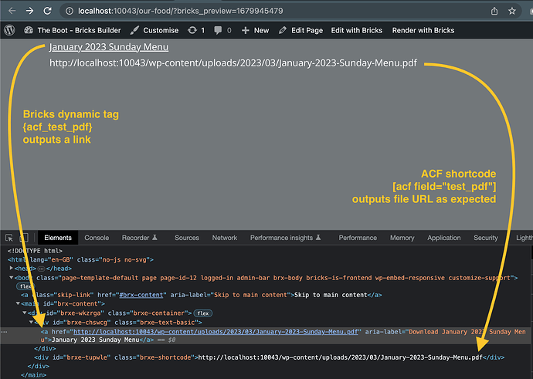Click Render with Bricks
Image resolution: width=533 pixels, height=379 pixels.
pyautogui.click(x=423, y=30)
